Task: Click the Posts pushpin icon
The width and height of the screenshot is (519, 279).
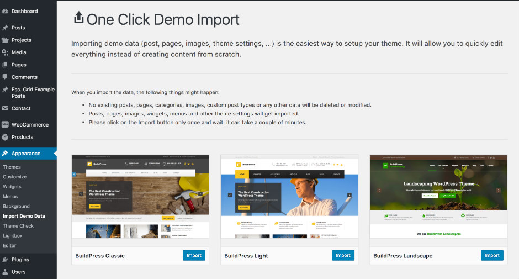Action: (x=5, y=28)
